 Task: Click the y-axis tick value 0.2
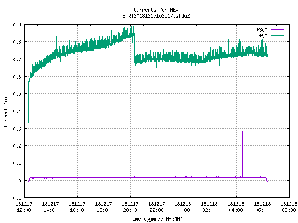click(17, 146)
